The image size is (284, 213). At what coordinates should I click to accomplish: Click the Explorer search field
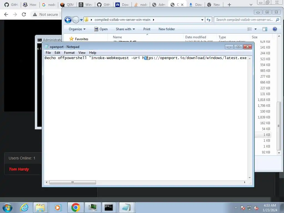[245, 20]
